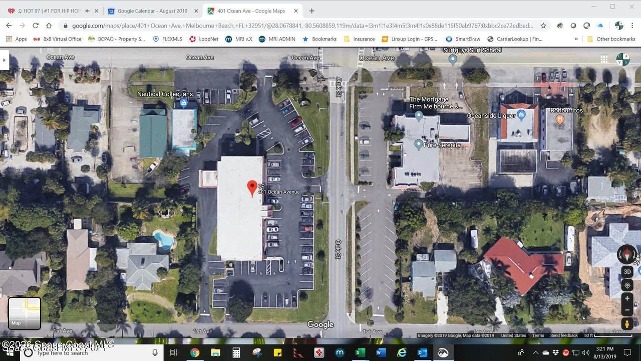Click the compass to reset north
Viewport: 641px width, 361px height.
point(627,254)
